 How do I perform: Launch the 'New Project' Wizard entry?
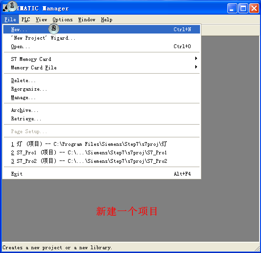(x=102, y=38)
